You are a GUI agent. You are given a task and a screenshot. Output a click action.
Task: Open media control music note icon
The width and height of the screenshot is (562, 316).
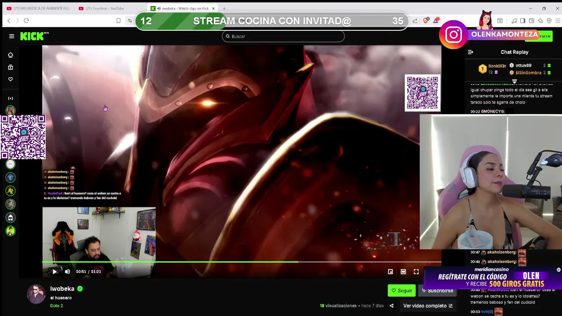[x=514, y=21]
